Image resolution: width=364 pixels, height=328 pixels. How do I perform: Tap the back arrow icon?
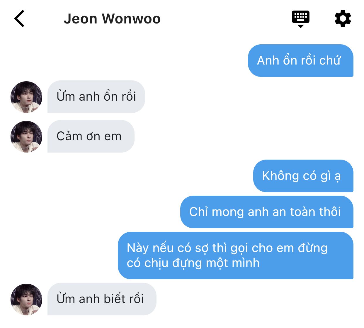tap(19, 18)
